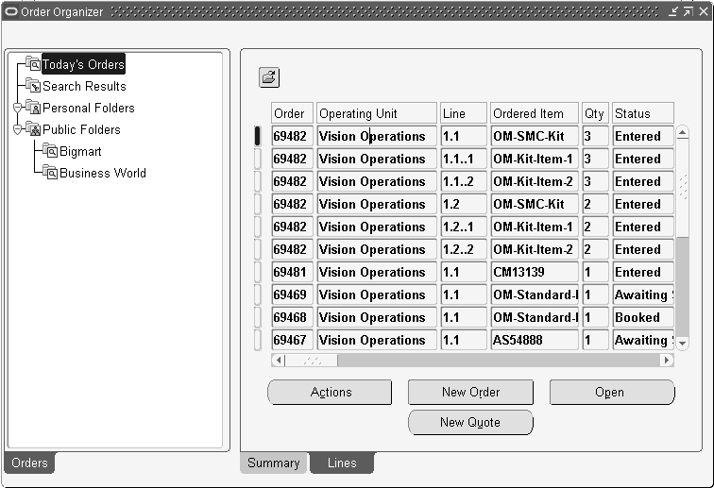Click order number field 69468
714x488 pixels.
point(292,317)
